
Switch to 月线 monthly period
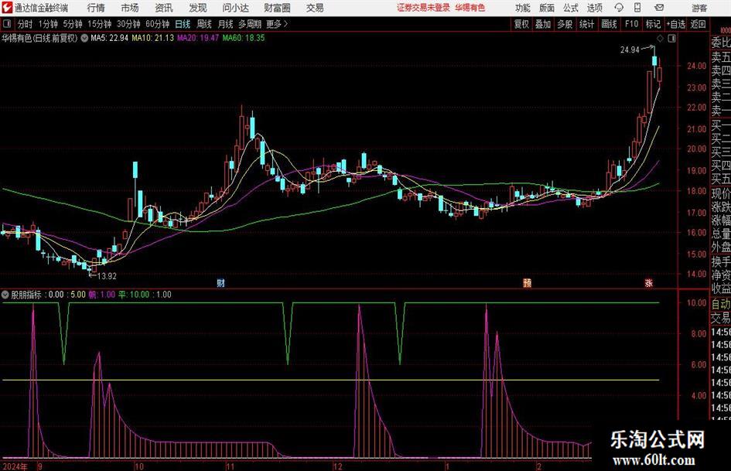pyautogui.click(x=225, y=24)
